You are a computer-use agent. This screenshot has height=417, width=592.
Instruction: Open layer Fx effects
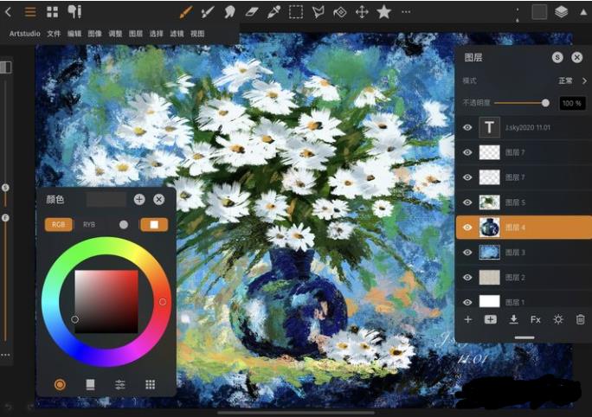coord(536,319)
